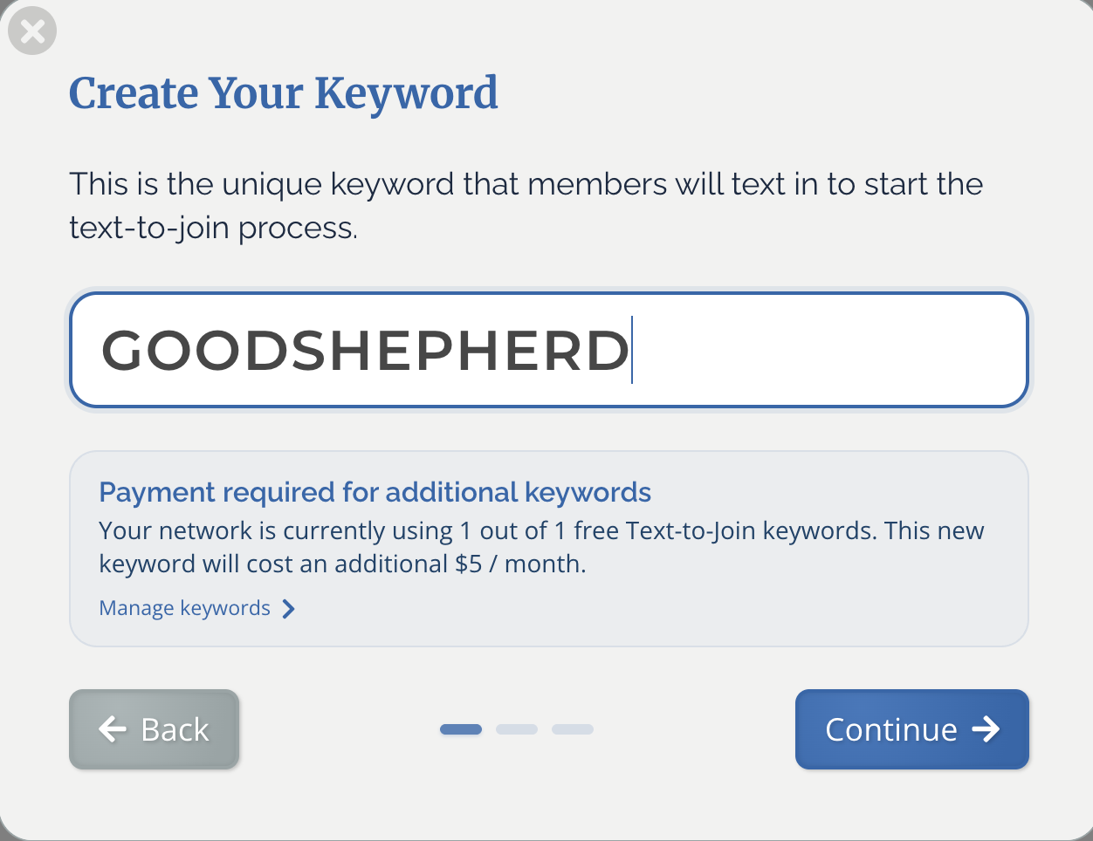Focus the keyword input field
The width and height of the screenshot is (1093, 841).
click(x=549, y=350)
